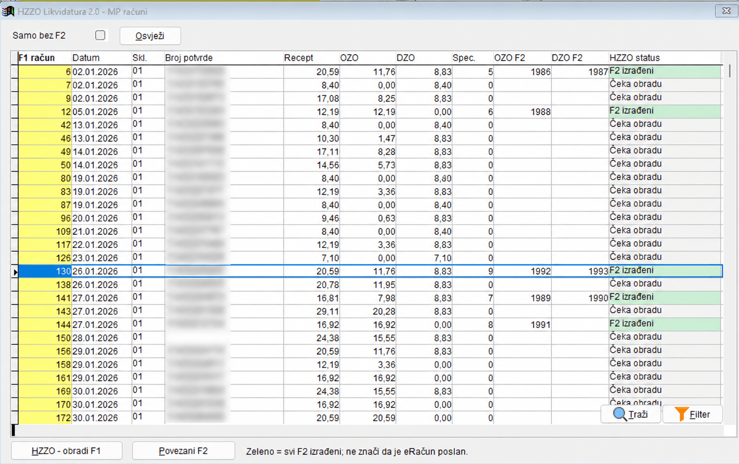The height and width of the screenshot is (464, 739).
Task: Click OZO value 20,28
Action: [384, 311]
